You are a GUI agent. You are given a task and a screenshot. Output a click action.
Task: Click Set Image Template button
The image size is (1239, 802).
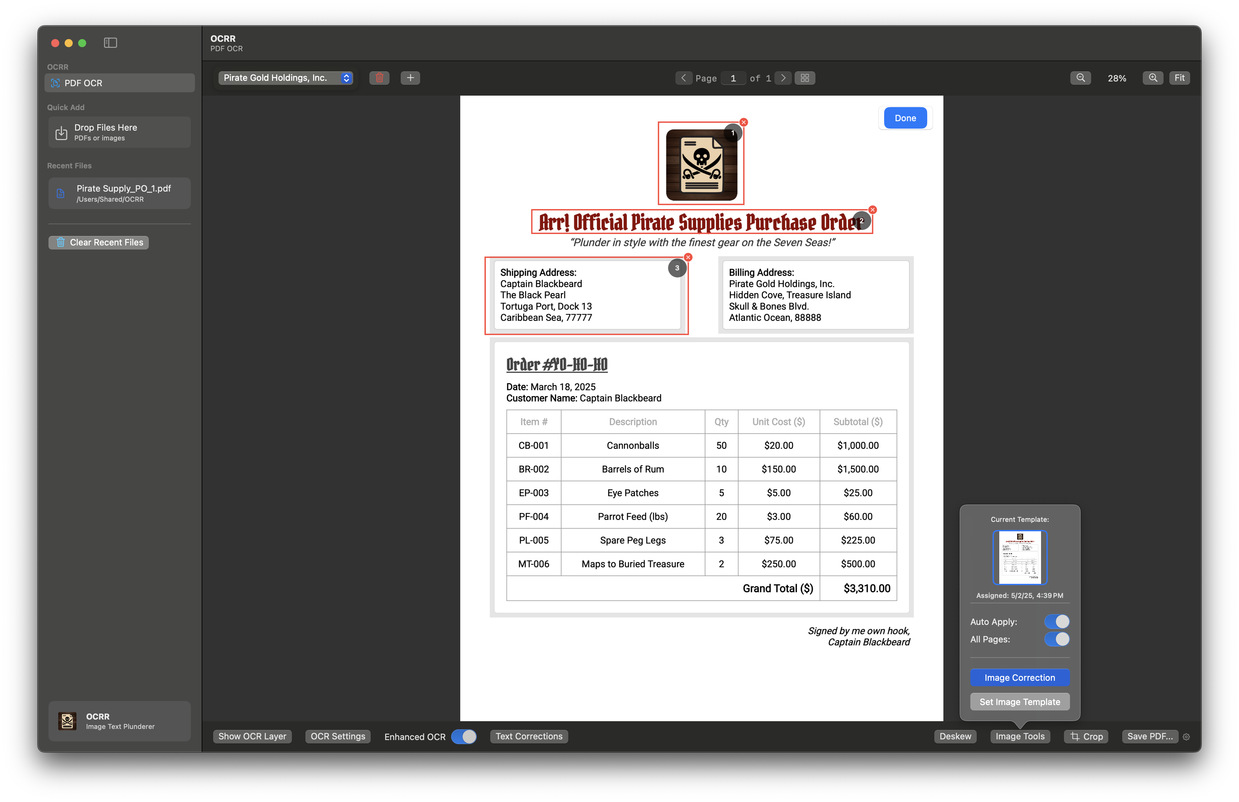point(1020,702)
